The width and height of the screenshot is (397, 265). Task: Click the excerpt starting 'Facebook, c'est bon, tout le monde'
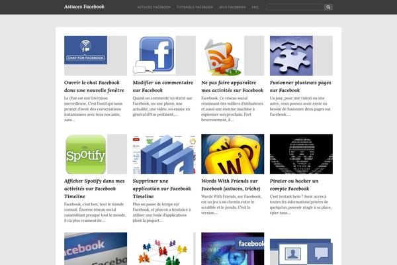click(95, 213)
